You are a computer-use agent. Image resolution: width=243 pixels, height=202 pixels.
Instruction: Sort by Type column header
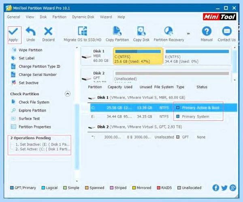(180, 87)
